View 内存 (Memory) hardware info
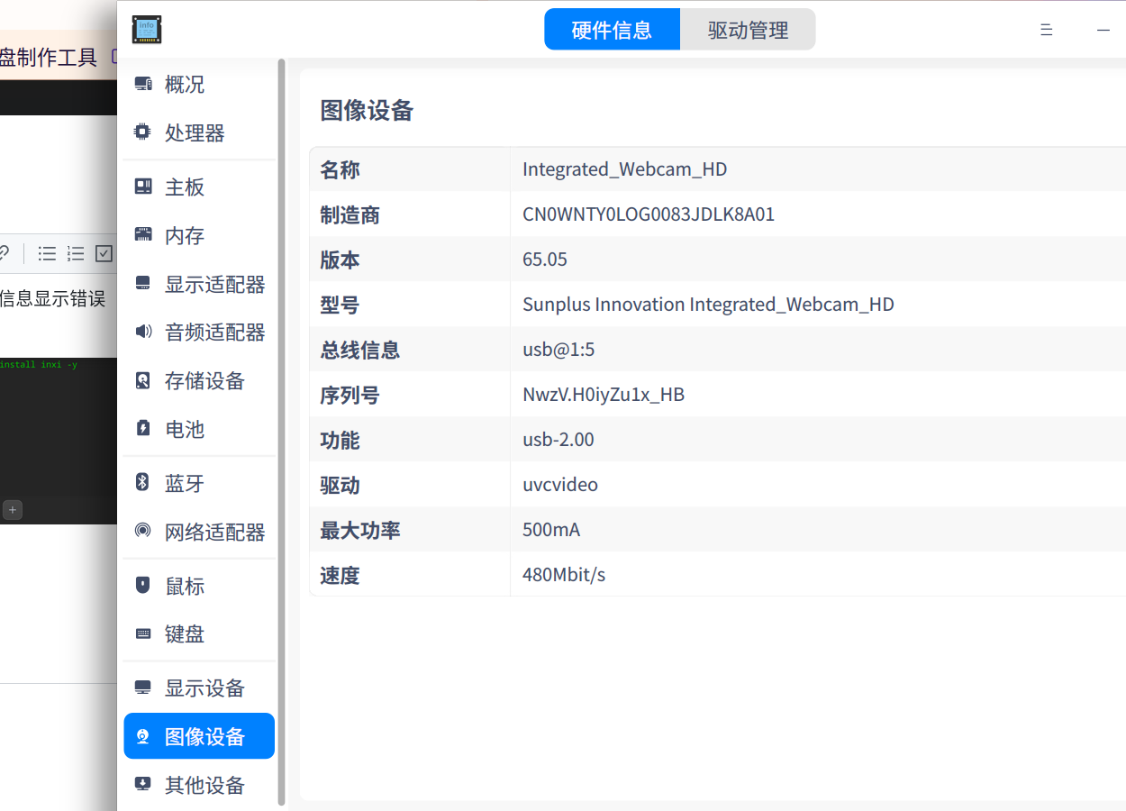Image resolution: width=1126 pixels, height=811 pixels. point(184,235)
